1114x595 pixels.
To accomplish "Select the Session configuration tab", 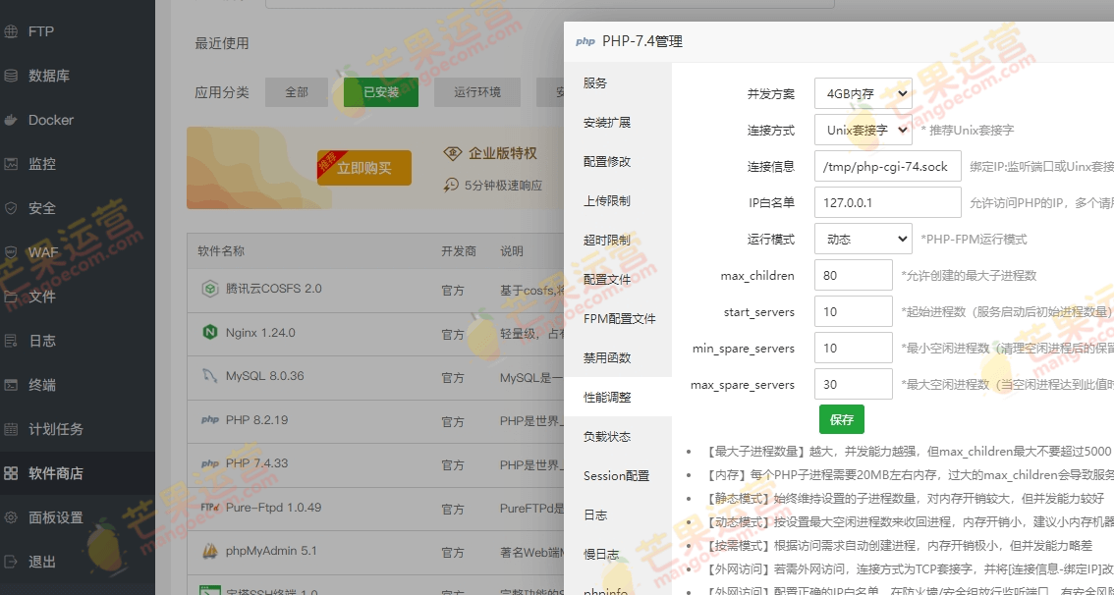I will tap(617, 476).
